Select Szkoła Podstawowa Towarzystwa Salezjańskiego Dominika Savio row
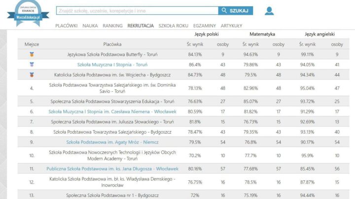The image size is (355, 199). [183, 88]
